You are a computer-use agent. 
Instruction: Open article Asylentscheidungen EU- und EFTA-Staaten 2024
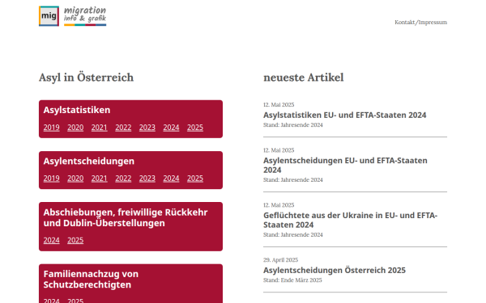(x=345, y=165)
